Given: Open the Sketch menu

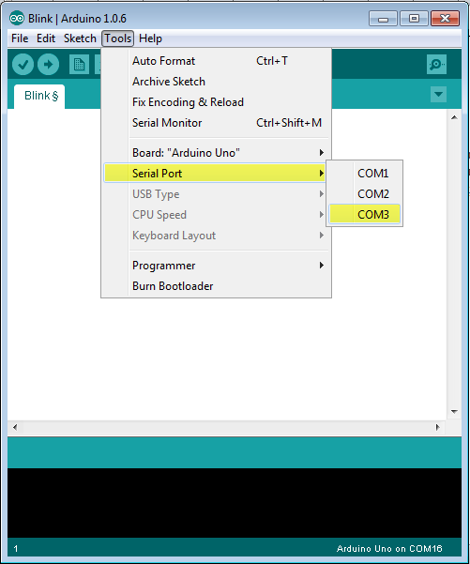Looking at the screenshot, I should tap(80, 38).
